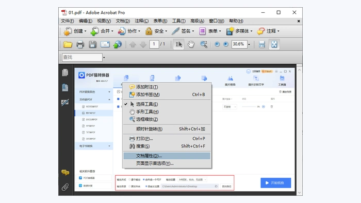
Task: Choose 添加书签(M) from context menu
Action: 167,95
